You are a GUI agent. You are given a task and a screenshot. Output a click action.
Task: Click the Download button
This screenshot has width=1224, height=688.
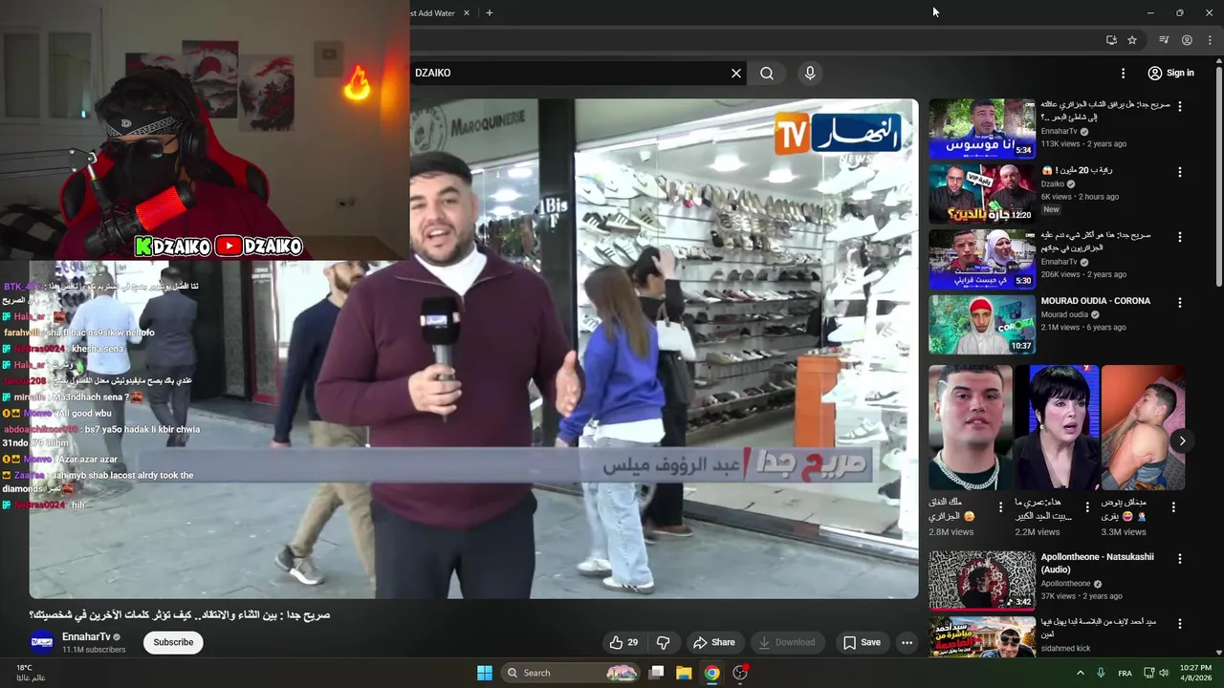pos(787,642)
